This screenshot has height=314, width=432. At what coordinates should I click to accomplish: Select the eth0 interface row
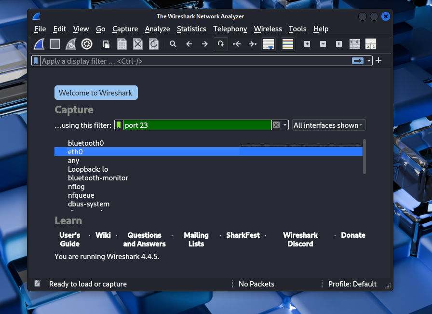(x=208, y=151)
